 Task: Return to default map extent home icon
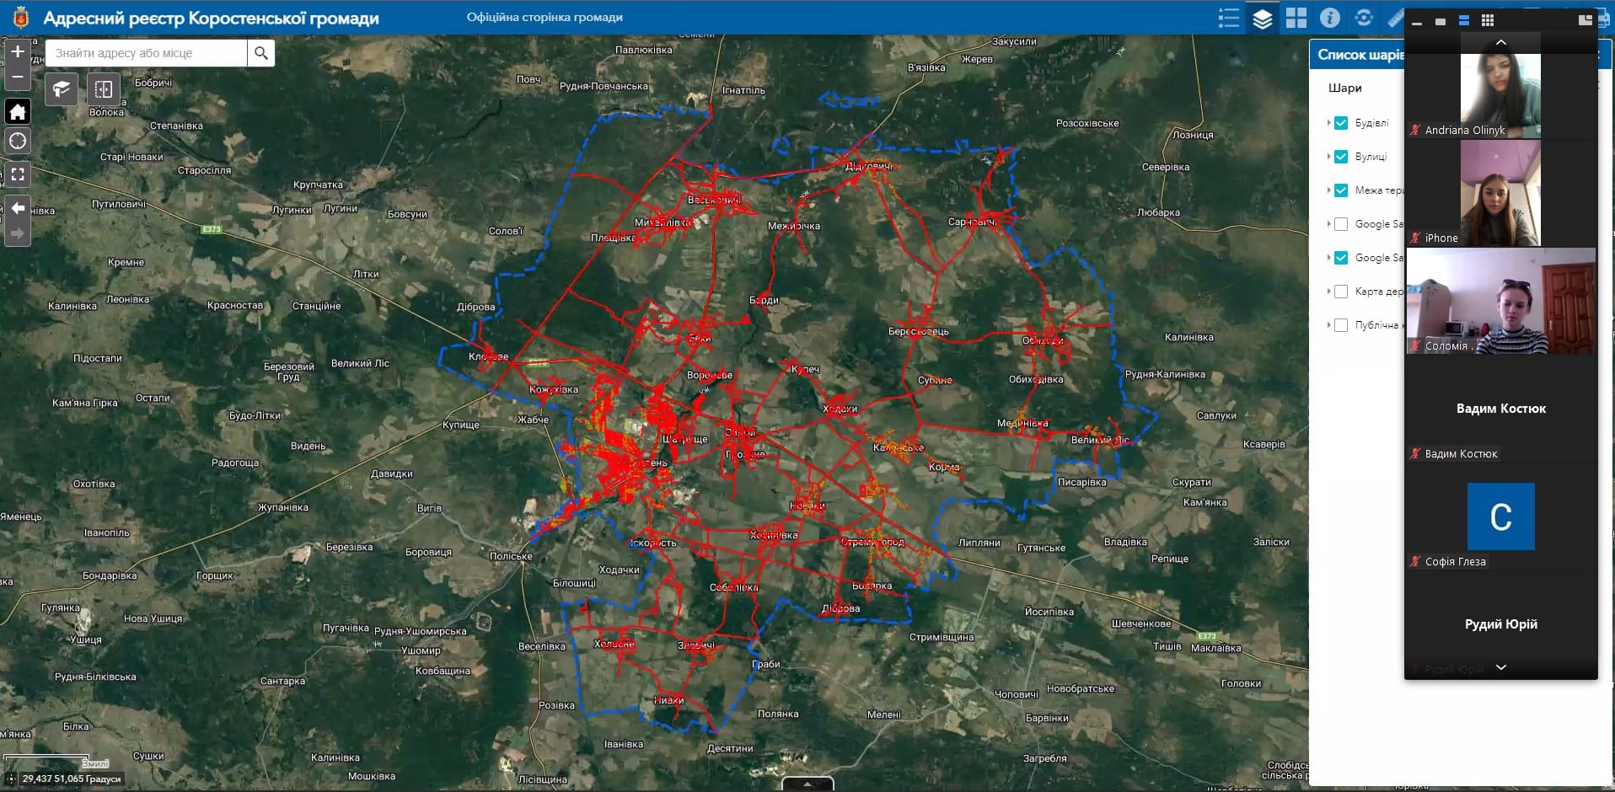(x=18, y=111)
